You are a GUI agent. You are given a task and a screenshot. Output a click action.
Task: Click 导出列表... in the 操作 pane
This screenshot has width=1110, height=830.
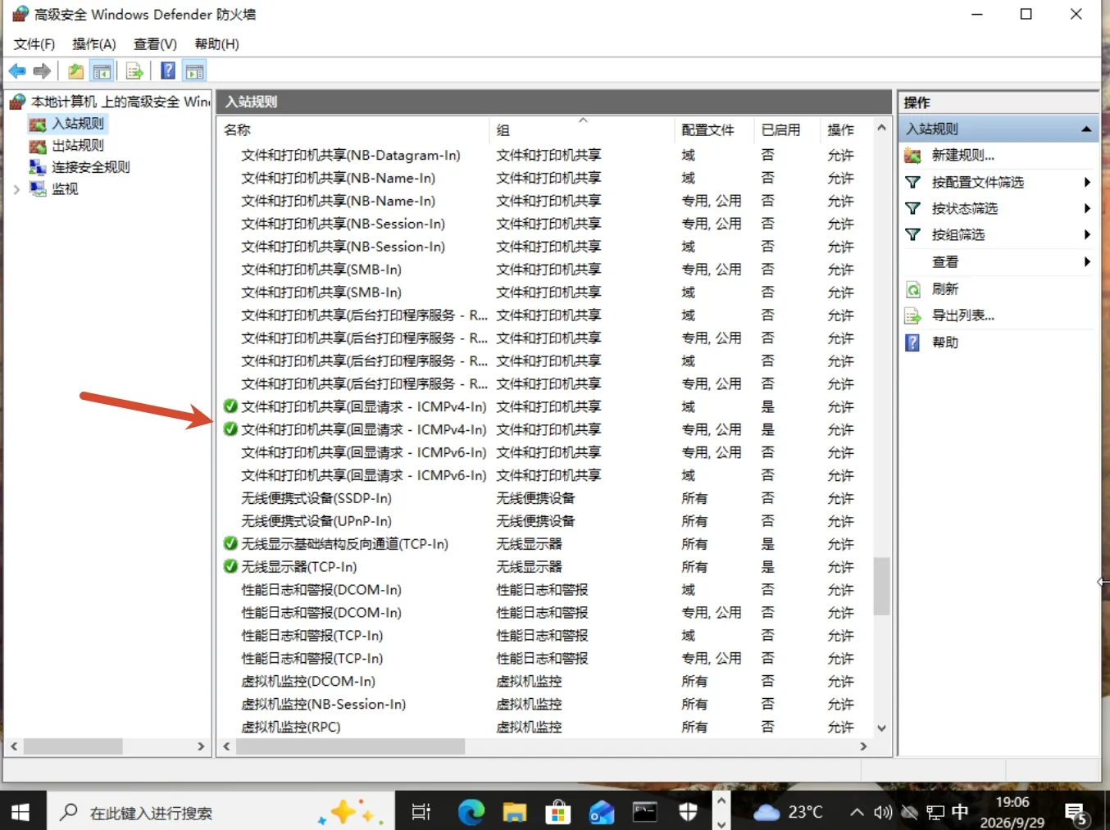click(x=963, y=315)
